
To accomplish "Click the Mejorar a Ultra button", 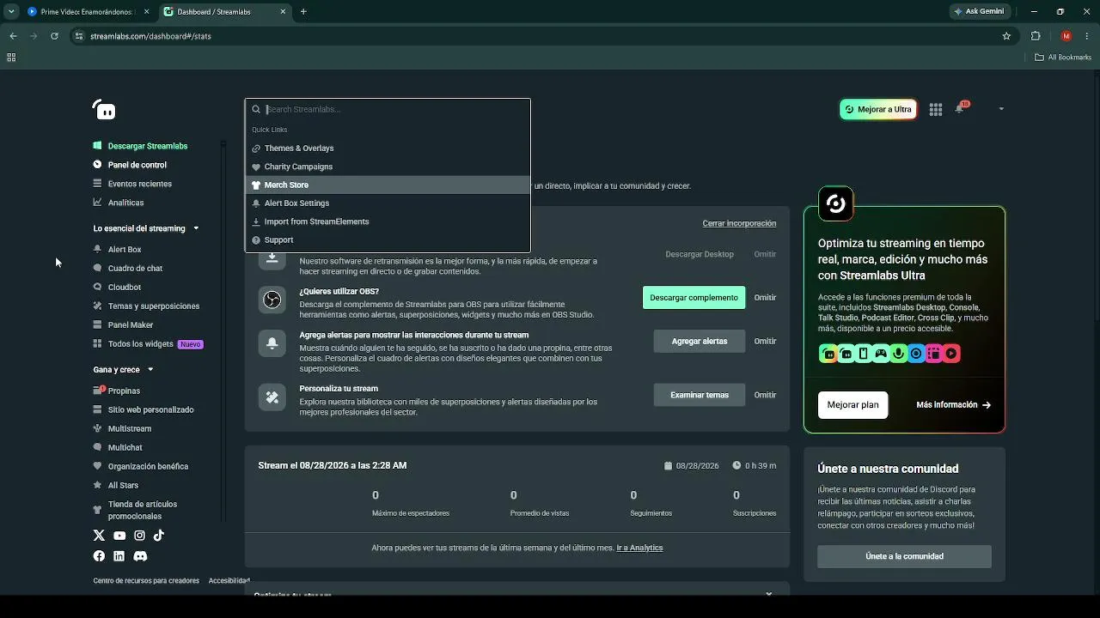I will tap(877, 109).
